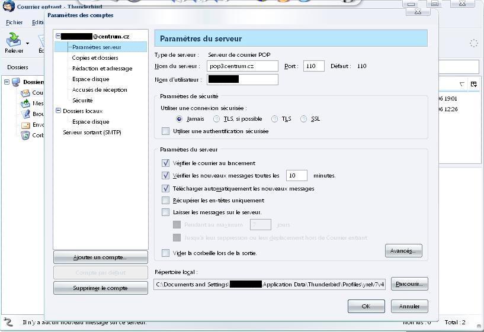Collapse Dossiers tree in main window
The height and width of the screenshot is (332, 484).
[7, 82]
